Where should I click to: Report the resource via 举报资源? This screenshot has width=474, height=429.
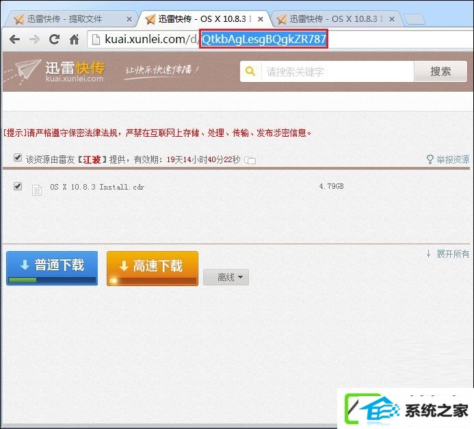[x=453, y=159]
